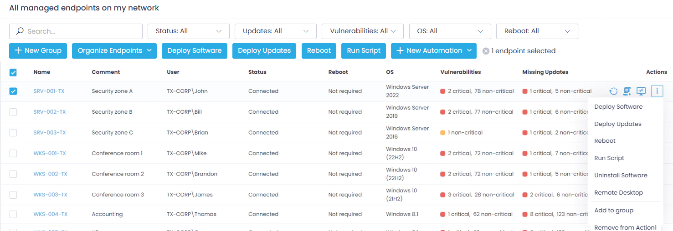Sort by the Name column header

click(x=42, y=72)
